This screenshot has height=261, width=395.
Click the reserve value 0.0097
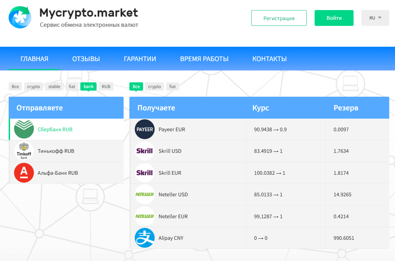click(341, 129)
